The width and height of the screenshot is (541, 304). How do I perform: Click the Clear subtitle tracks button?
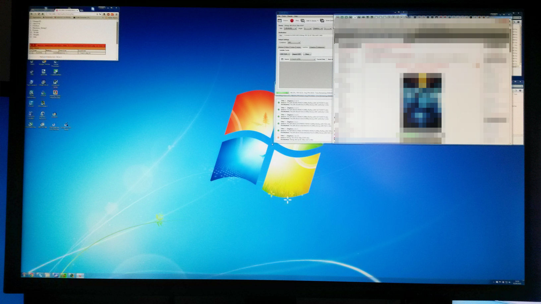point(307,54)
